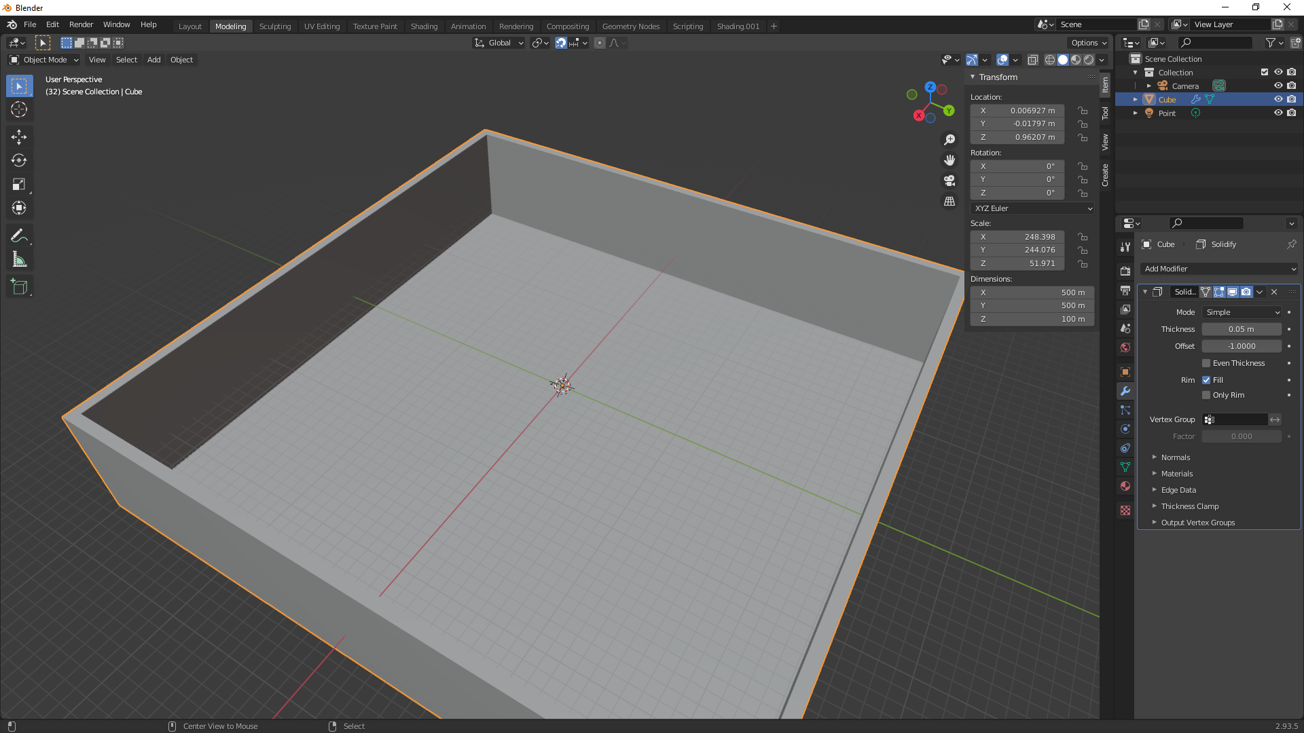Image resolution: width=1304 pixels, height=733 pixels.
Task: Open the Material properties tab
Action: (x=1125, y=486)
